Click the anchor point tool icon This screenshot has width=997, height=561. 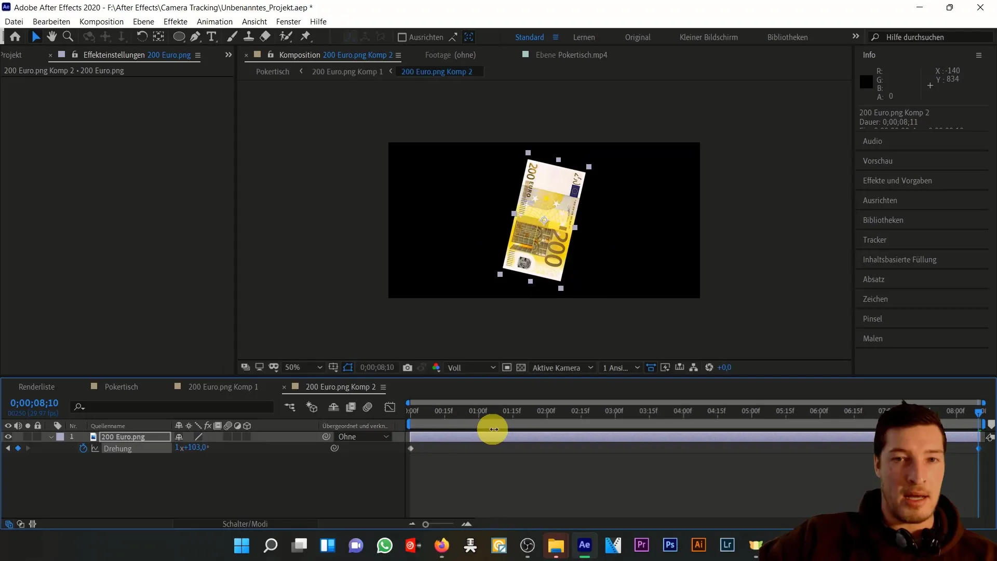(x=105, y=36)
